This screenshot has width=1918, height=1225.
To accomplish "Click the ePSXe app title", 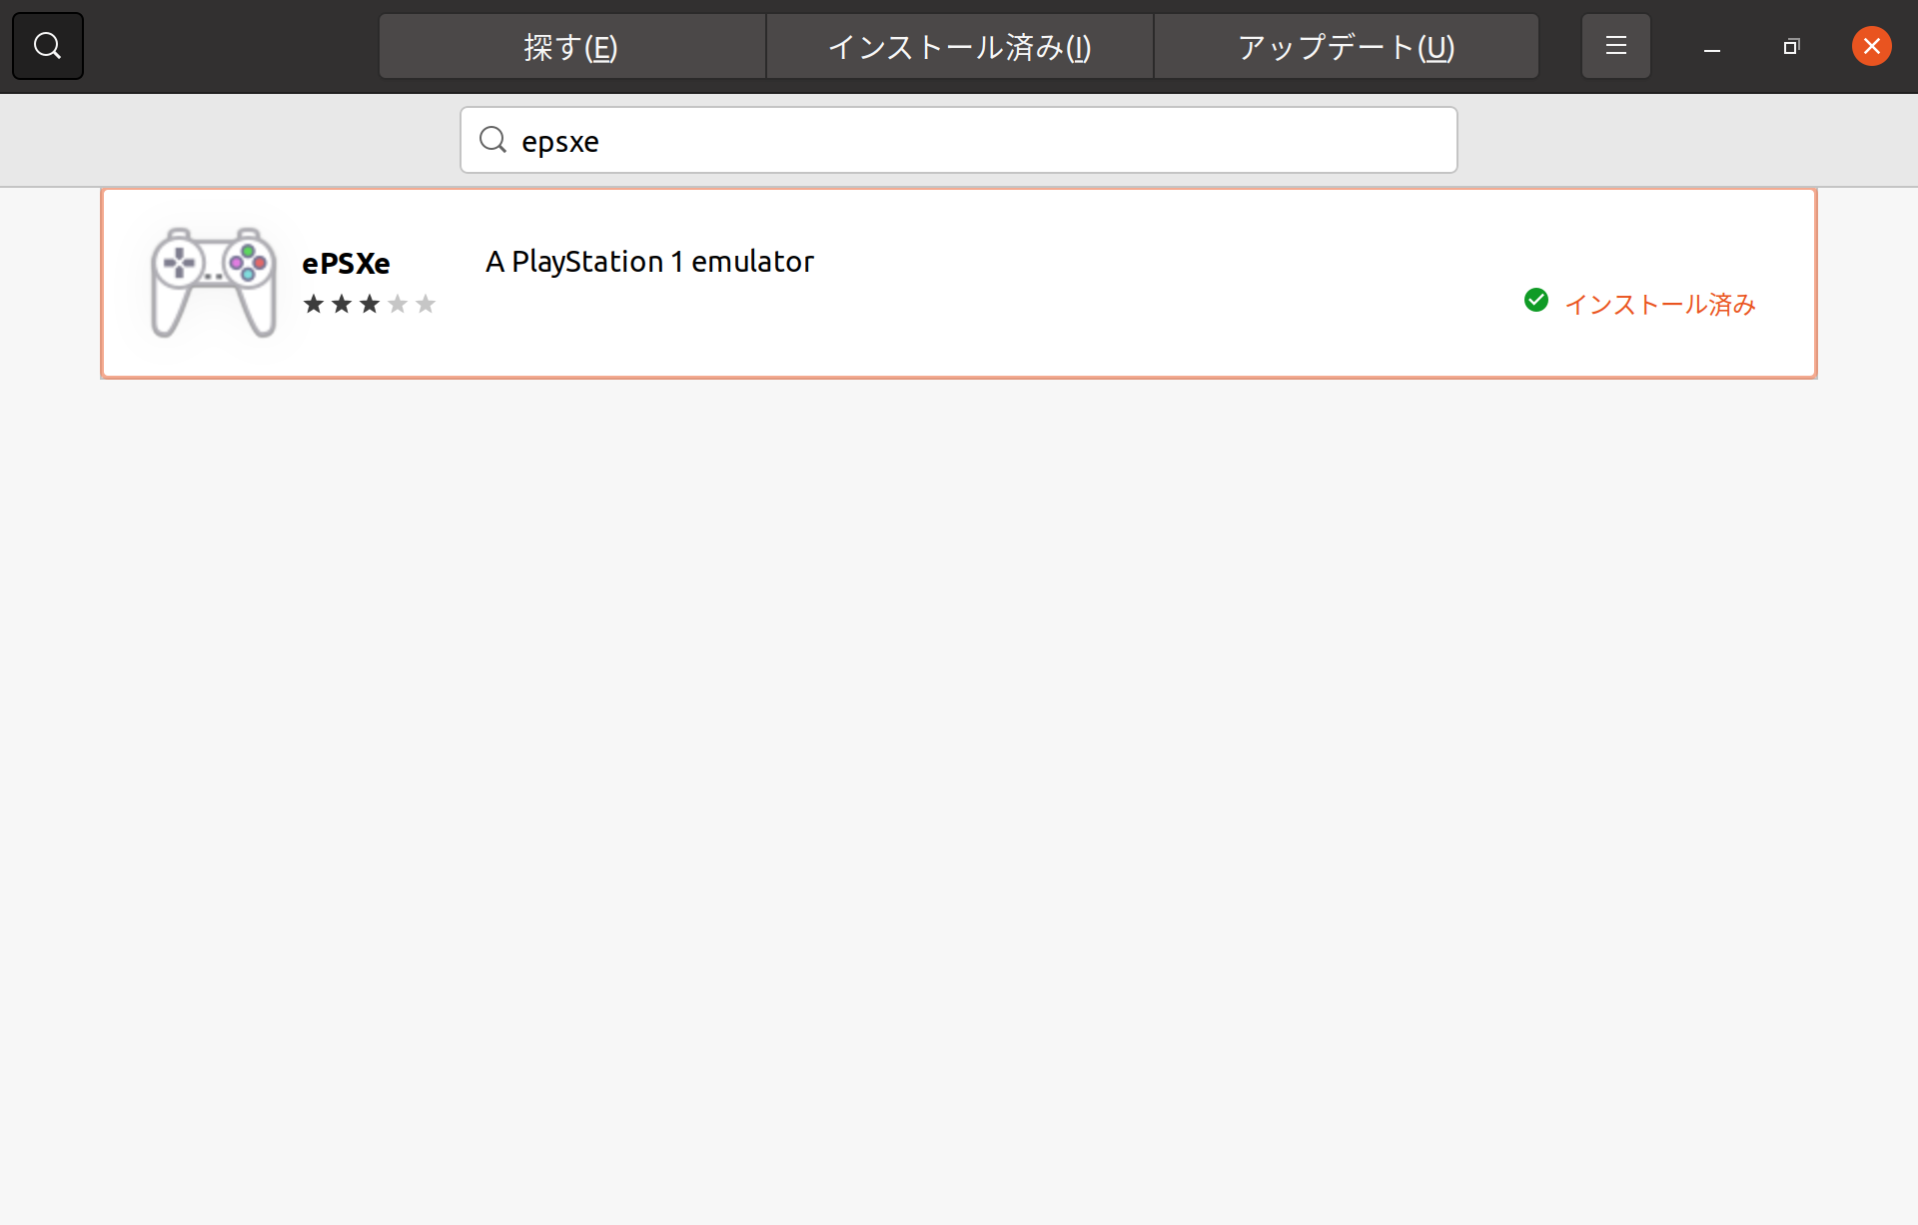I will (x=346, y=263).
